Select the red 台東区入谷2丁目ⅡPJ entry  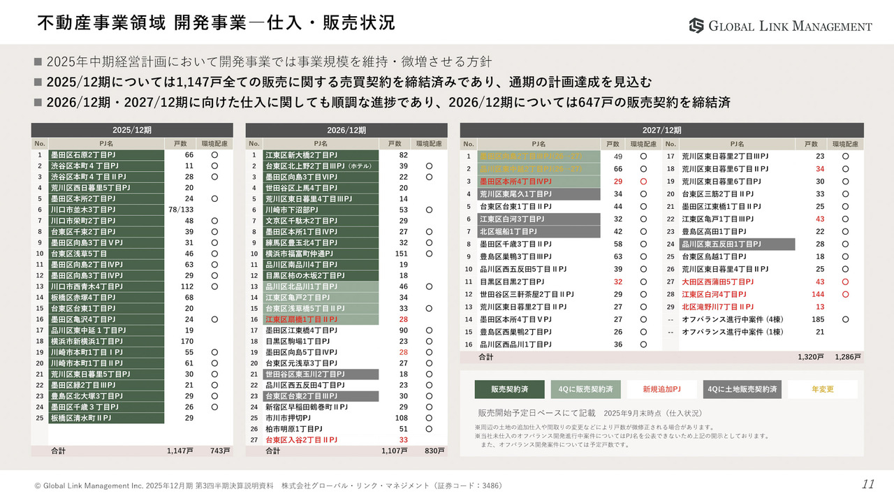(302, 439)
